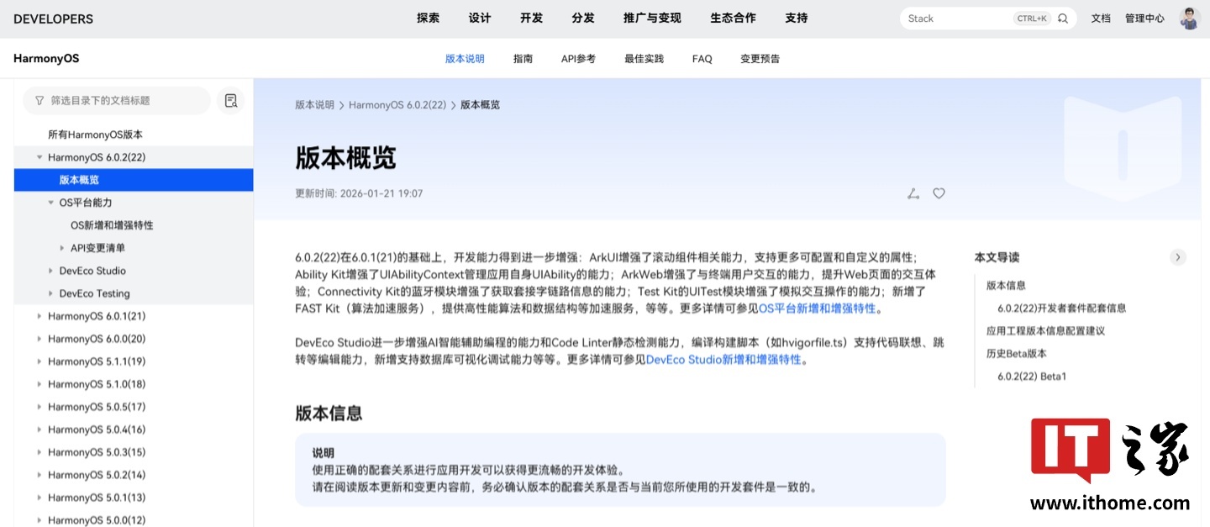Open the 设计 top menu
The image size is (1210, 527).
tap(480, 18)
